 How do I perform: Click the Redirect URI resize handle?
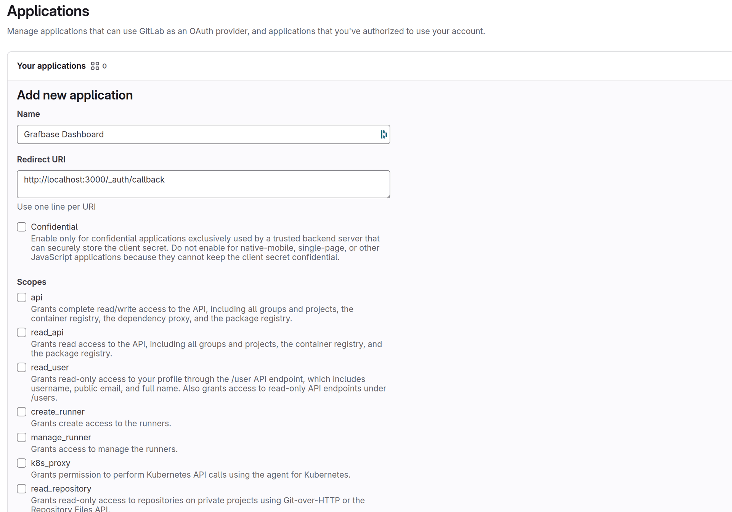pos(388,196)
